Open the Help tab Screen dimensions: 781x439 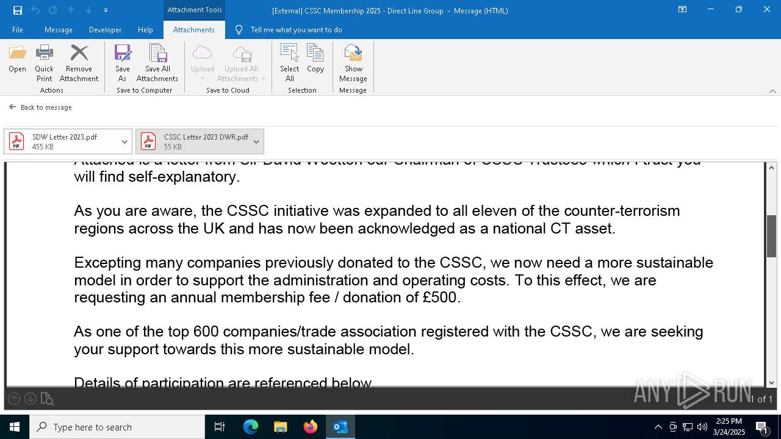[145, 30]
